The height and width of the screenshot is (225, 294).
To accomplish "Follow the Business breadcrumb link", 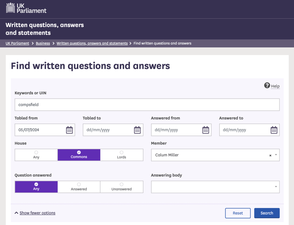I will (x=43, y=43).
